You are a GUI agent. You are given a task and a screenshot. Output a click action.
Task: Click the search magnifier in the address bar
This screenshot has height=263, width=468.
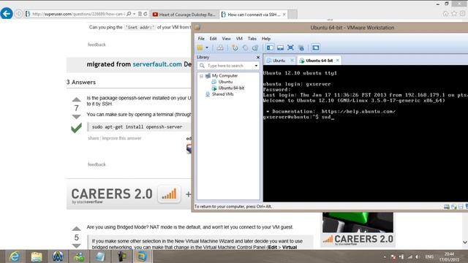pos(129,14)
